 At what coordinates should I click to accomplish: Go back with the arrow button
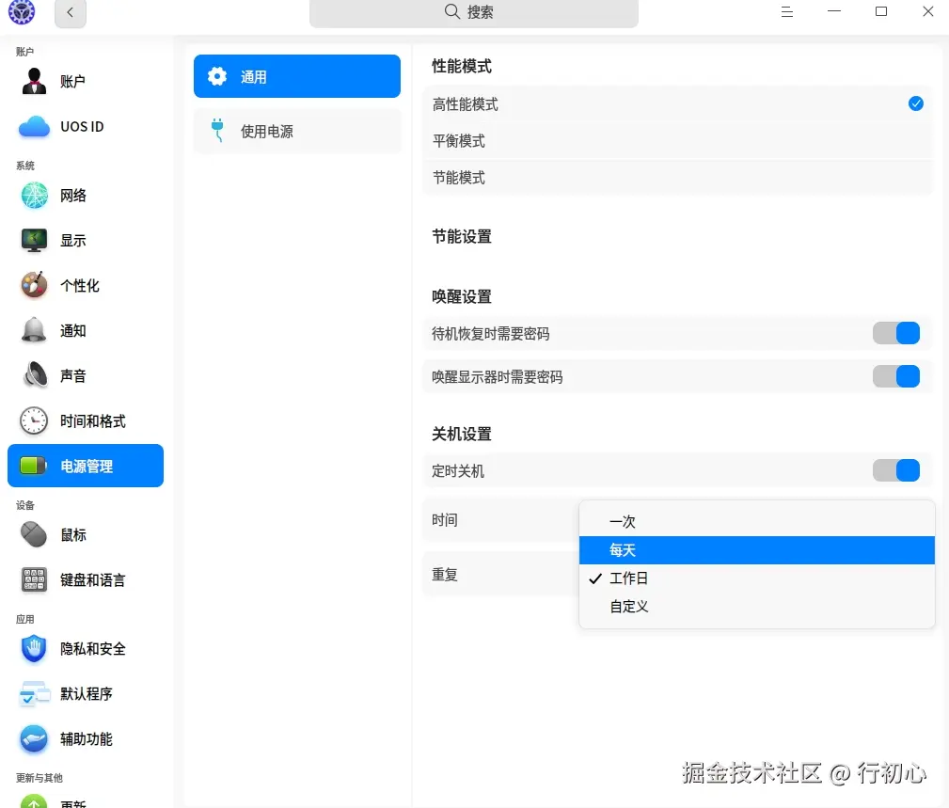point(71,13)
